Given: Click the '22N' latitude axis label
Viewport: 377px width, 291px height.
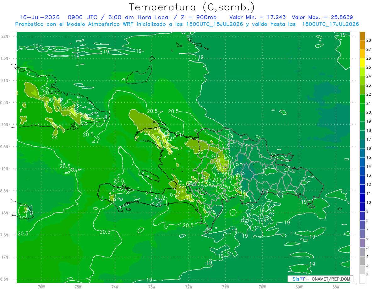Looking at the screenshot, I should tap(4, 36).
